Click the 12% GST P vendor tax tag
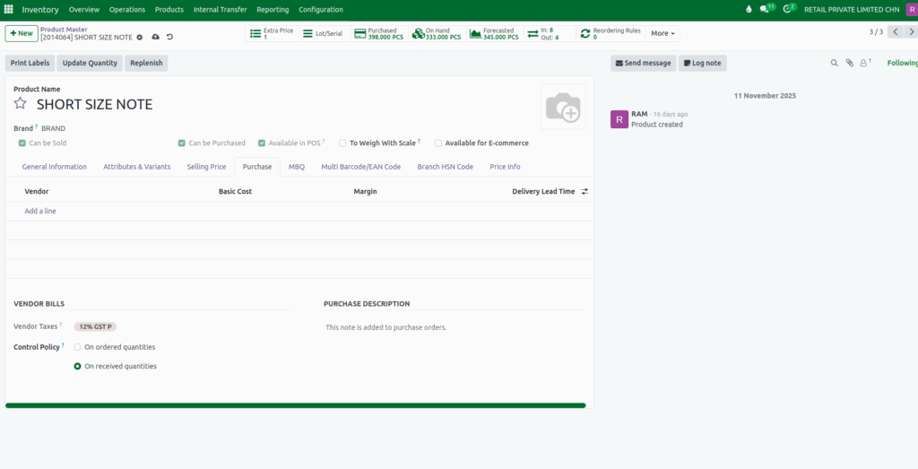The height and width of the screenshot is (469, 918). [x=95, y=326]
